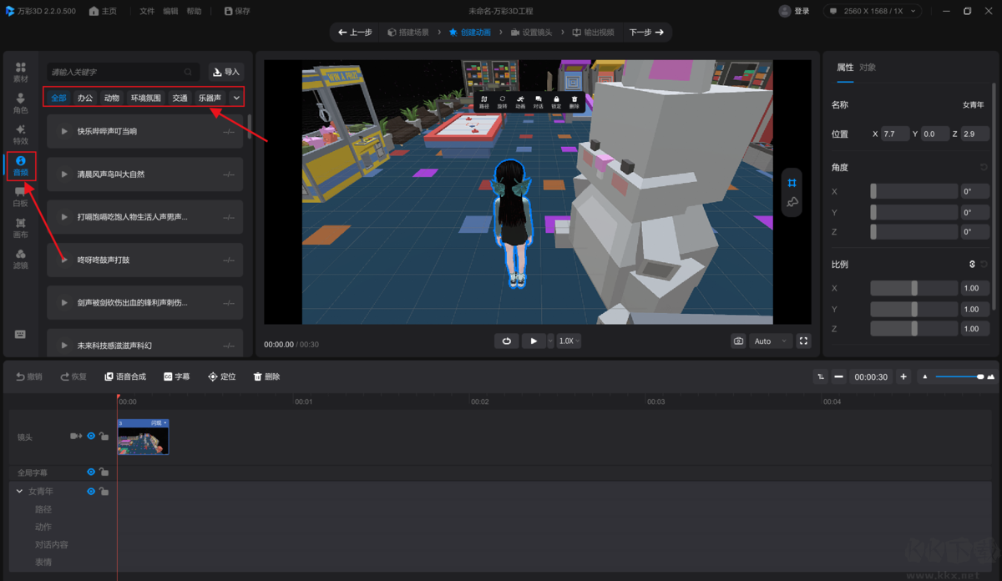
Task: Open the 1.0X playback speed dropdown
Action: 569,341
